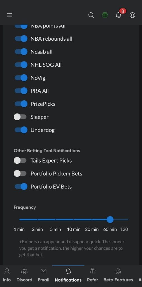This screenshot has width=142, height=287.
Task: Open the green gift rewards icon
Action: click(105, 15)
